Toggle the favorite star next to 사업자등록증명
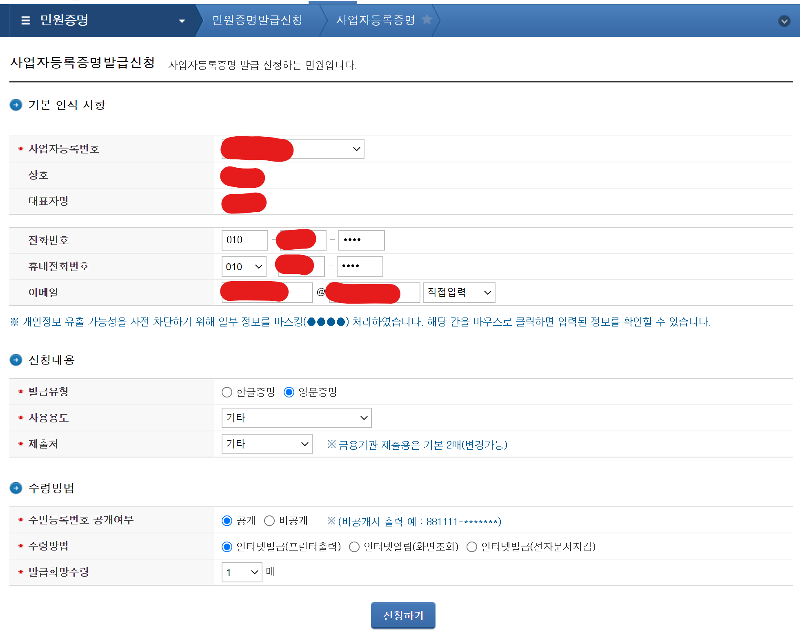Image resolution: width=800 pixels, height=635 pixels. point(427,19)
